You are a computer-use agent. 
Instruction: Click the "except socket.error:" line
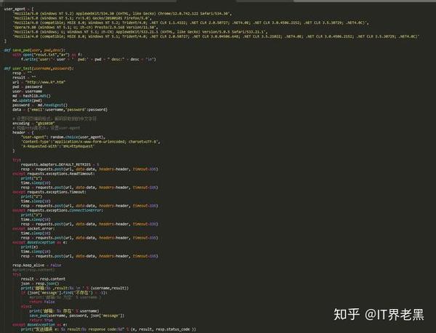tap(33, 229)
